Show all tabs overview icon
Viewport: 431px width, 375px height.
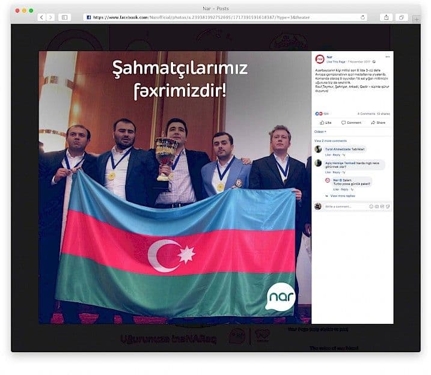(x=402, y=17)
